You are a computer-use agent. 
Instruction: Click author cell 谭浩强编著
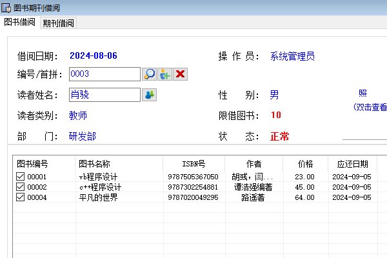pyautogui.click(x=253, y=187)
